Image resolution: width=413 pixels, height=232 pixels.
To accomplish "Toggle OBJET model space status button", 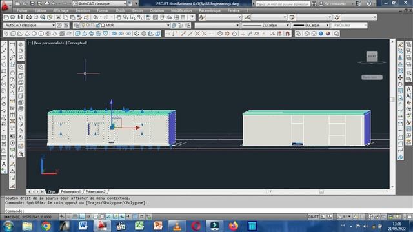I will pyautogui.click(x=313, y=217).
